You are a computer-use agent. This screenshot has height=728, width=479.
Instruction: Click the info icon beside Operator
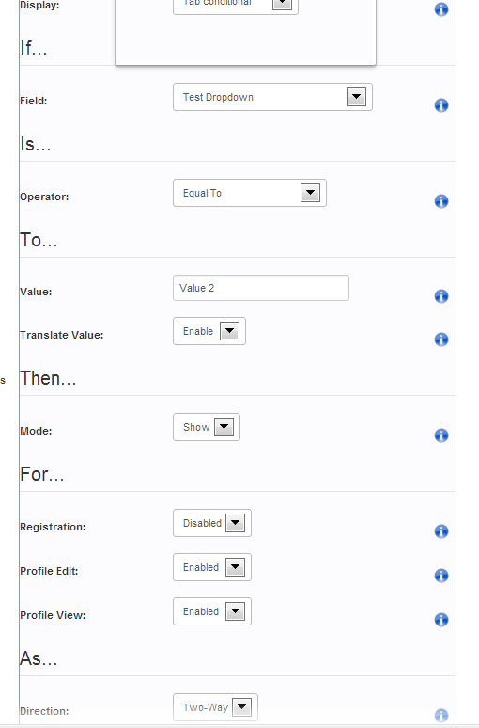coord(441,201)
